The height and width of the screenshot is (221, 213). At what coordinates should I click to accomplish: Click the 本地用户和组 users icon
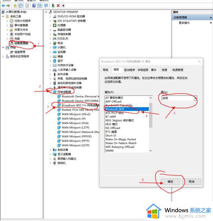click(12, 34)
